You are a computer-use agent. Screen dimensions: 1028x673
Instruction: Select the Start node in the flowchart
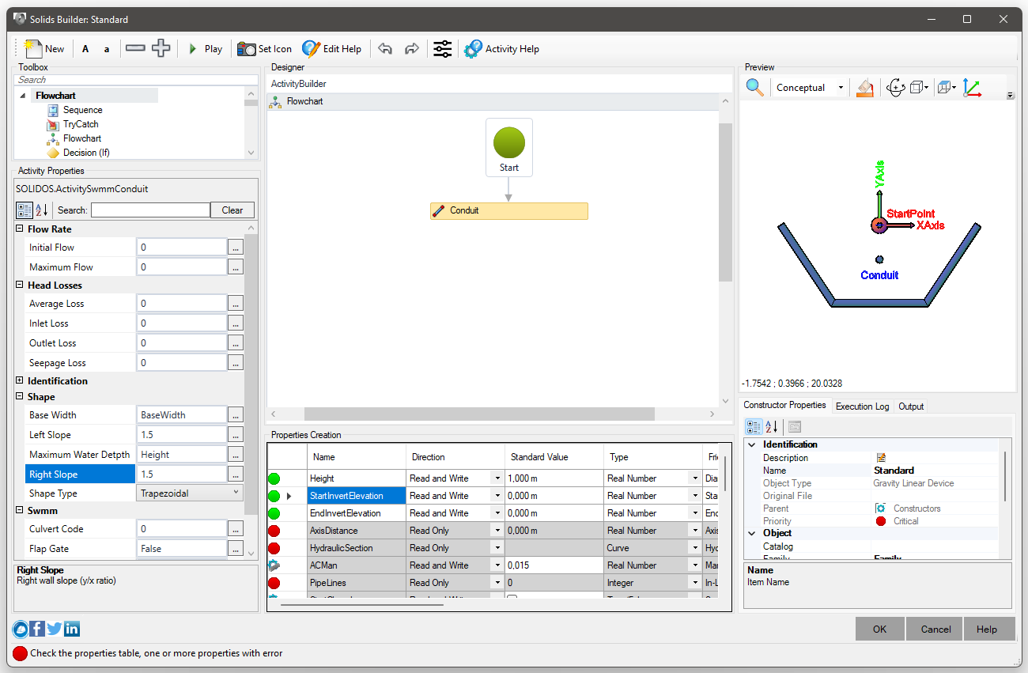click(x=509, y=147)
